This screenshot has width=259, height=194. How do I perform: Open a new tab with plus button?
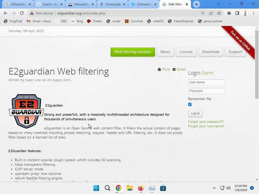pos(196,4)
